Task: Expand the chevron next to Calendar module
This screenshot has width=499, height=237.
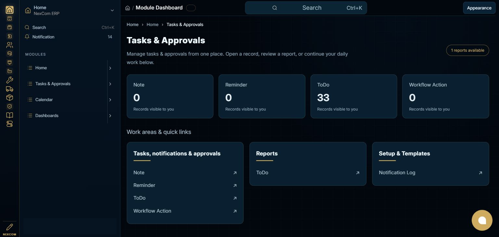Action: point(110,100)
